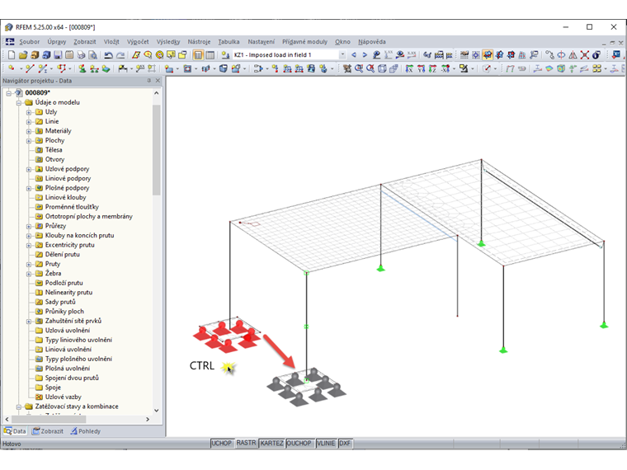The image size is (627, 470).
Task: Select Plošné podpory in tree
Action: click(x=67, y=188)
